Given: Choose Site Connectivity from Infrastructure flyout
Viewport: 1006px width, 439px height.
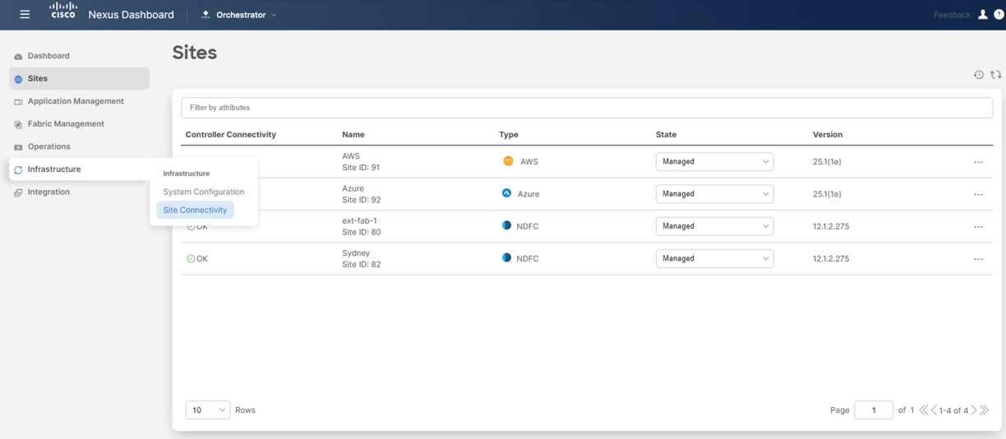Looking at the screenshot, I should coord(195,210).
